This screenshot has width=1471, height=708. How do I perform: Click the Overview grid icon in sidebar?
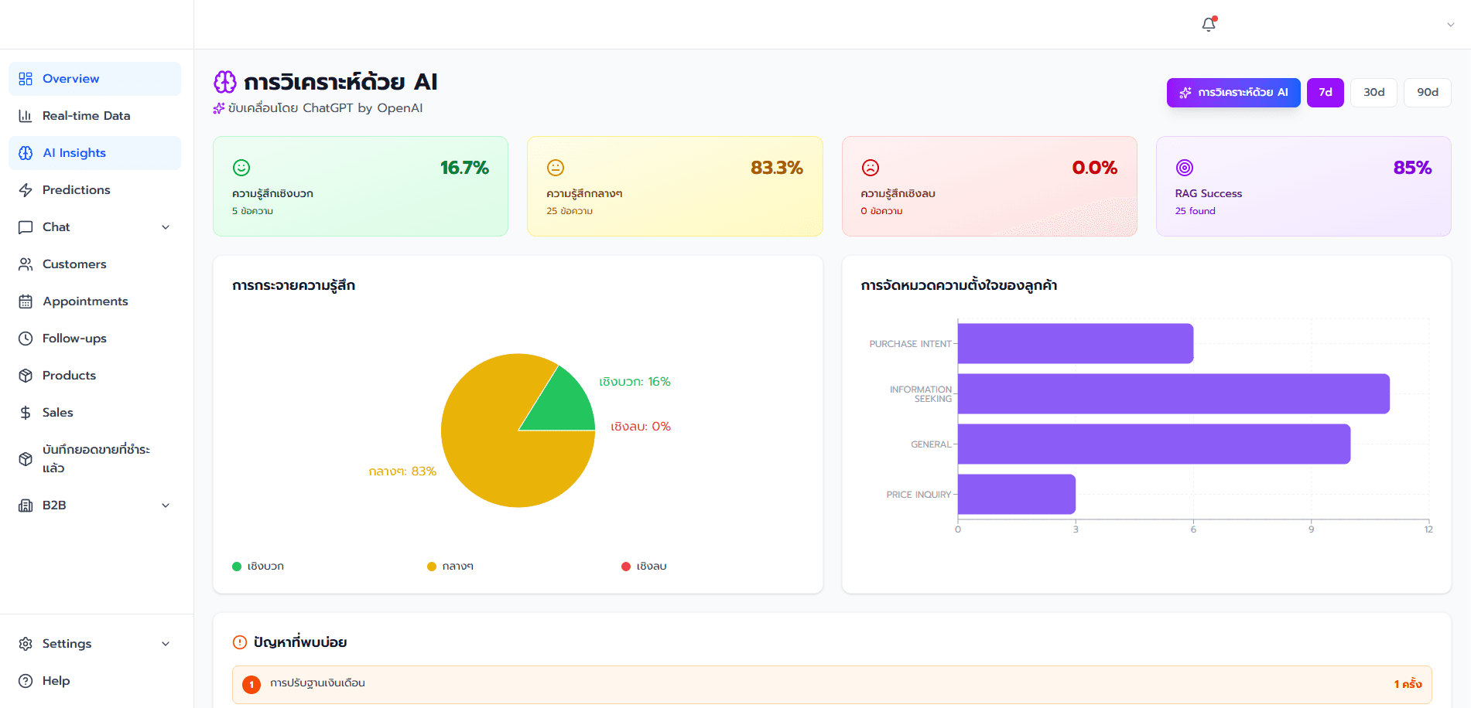click(x=26, y=79)
